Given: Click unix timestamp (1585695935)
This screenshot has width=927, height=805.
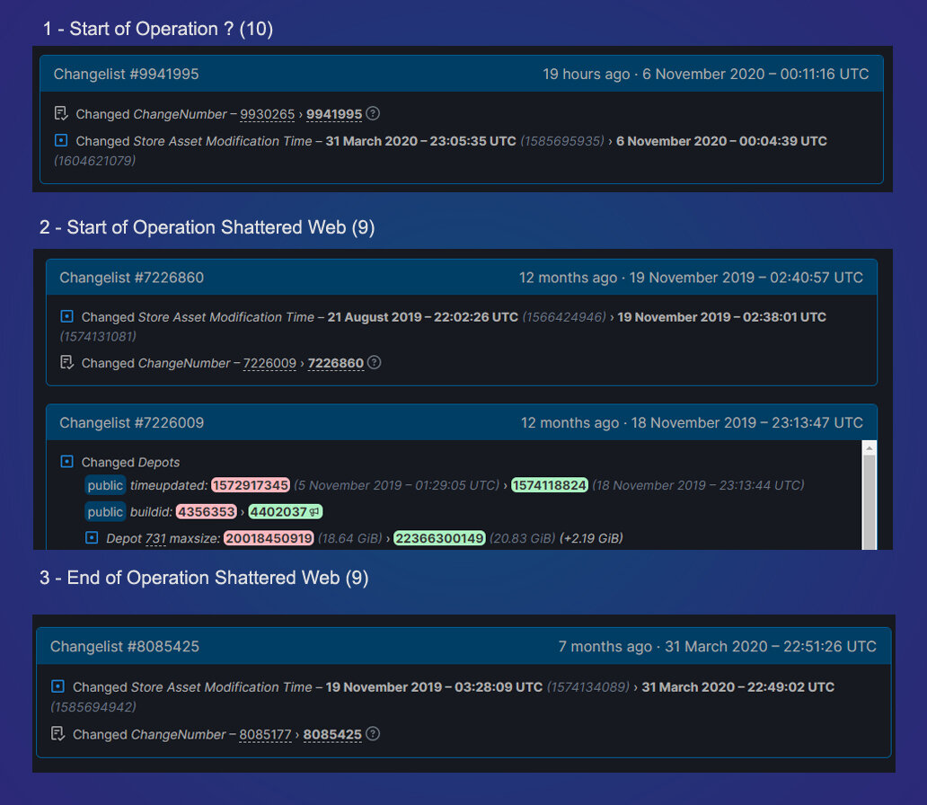Looking at the screenshot, I should tap(562, 141).
